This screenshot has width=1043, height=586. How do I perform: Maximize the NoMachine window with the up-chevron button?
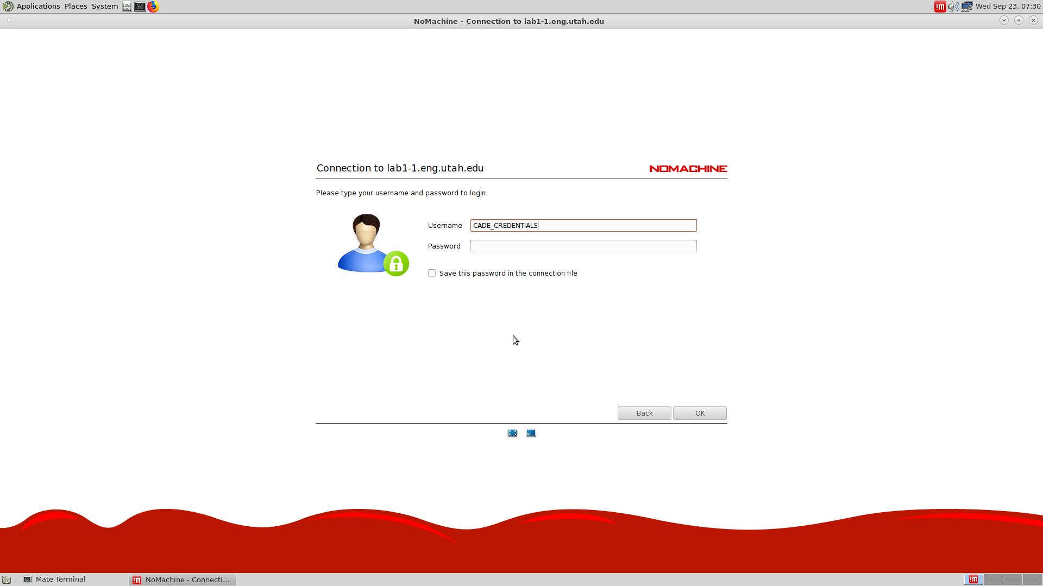pyautogui.click(x=1019, y=20)
